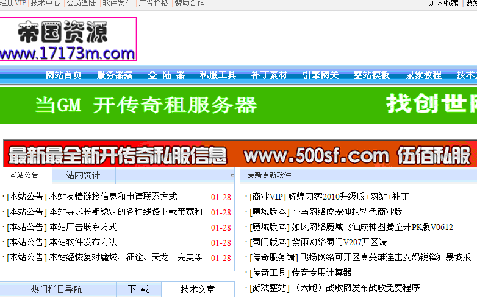Open the 广告价格 link

153,3
